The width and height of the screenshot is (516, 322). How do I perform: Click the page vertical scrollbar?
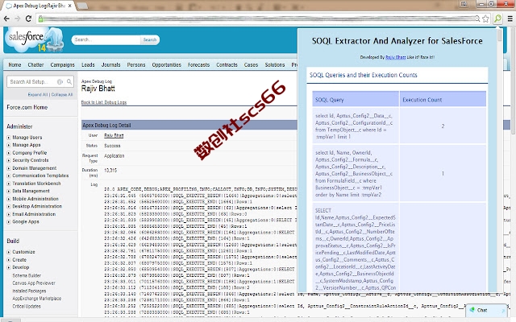point(513,82)
